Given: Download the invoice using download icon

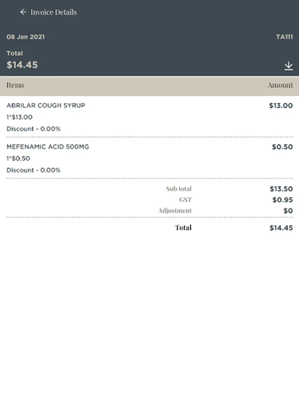Looking at the screenshot, I should (288, 66).
